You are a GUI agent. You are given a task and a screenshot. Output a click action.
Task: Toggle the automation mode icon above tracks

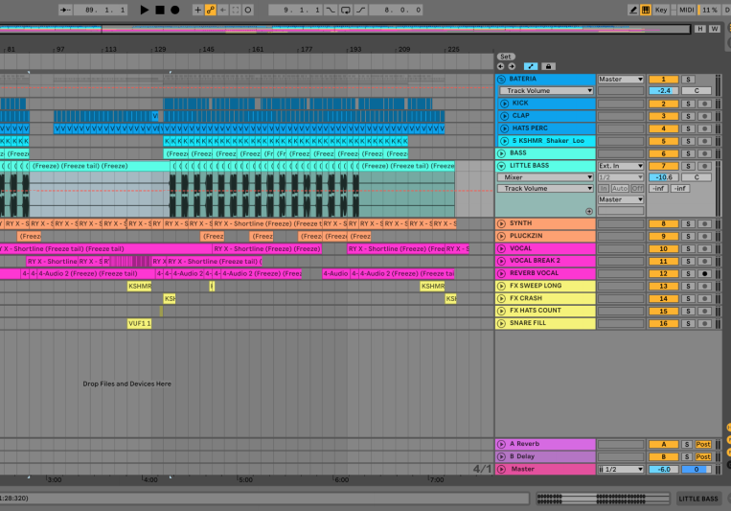(x=531, y=67)
